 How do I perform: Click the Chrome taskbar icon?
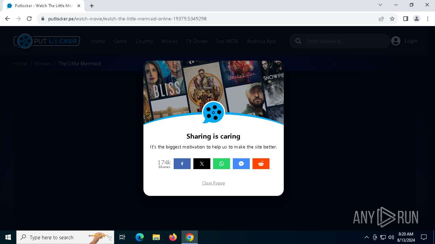pyautogui.click(x=190, y=237)
